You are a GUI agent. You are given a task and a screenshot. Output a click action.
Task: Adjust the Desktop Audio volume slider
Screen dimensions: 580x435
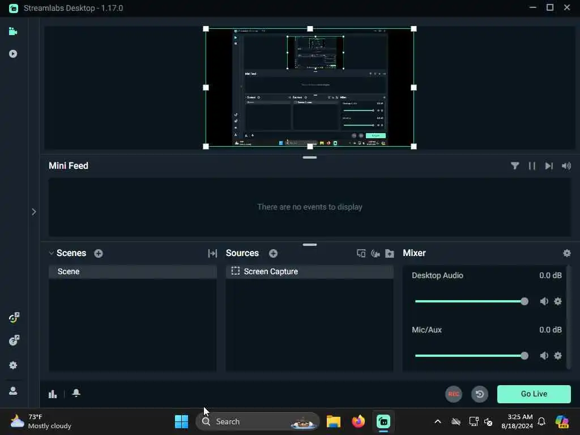tap(471, 301)
